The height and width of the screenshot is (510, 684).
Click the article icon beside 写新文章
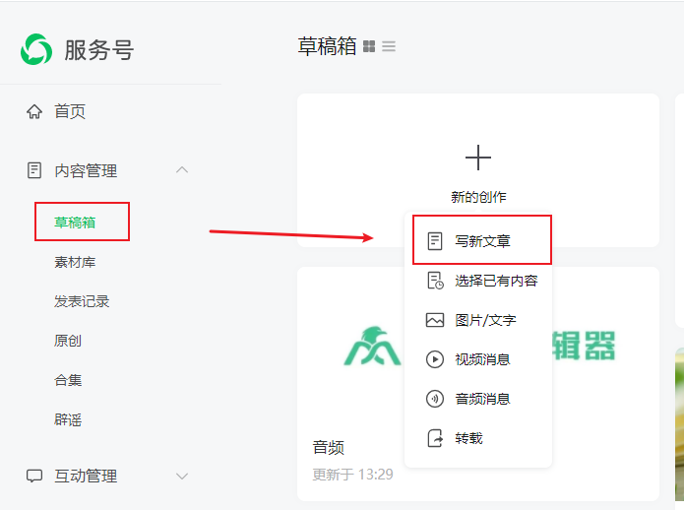[x=435, y=241]
